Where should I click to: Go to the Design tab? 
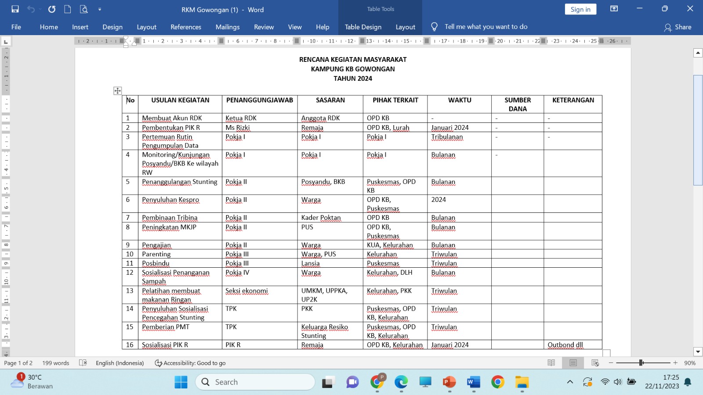(x=112, y=27)
